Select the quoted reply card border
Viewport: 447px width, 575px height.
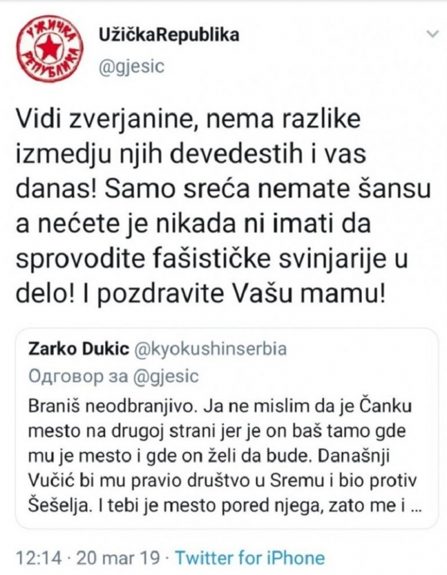17,427
